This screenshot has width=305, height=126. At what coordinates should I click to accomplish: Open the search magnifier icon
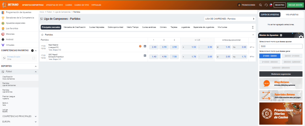pos(260,5)
